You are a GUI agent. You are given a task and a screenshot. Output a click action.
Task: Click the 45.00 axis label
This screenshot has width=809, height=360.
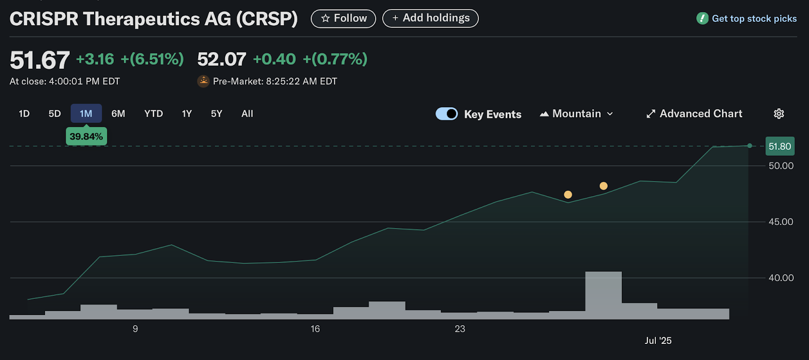coord(781,222)
